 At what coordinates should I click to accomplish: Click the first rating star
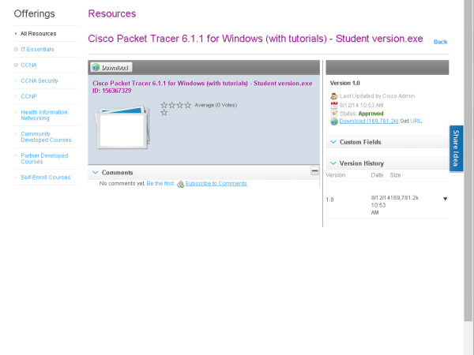(x=164, y=104)
